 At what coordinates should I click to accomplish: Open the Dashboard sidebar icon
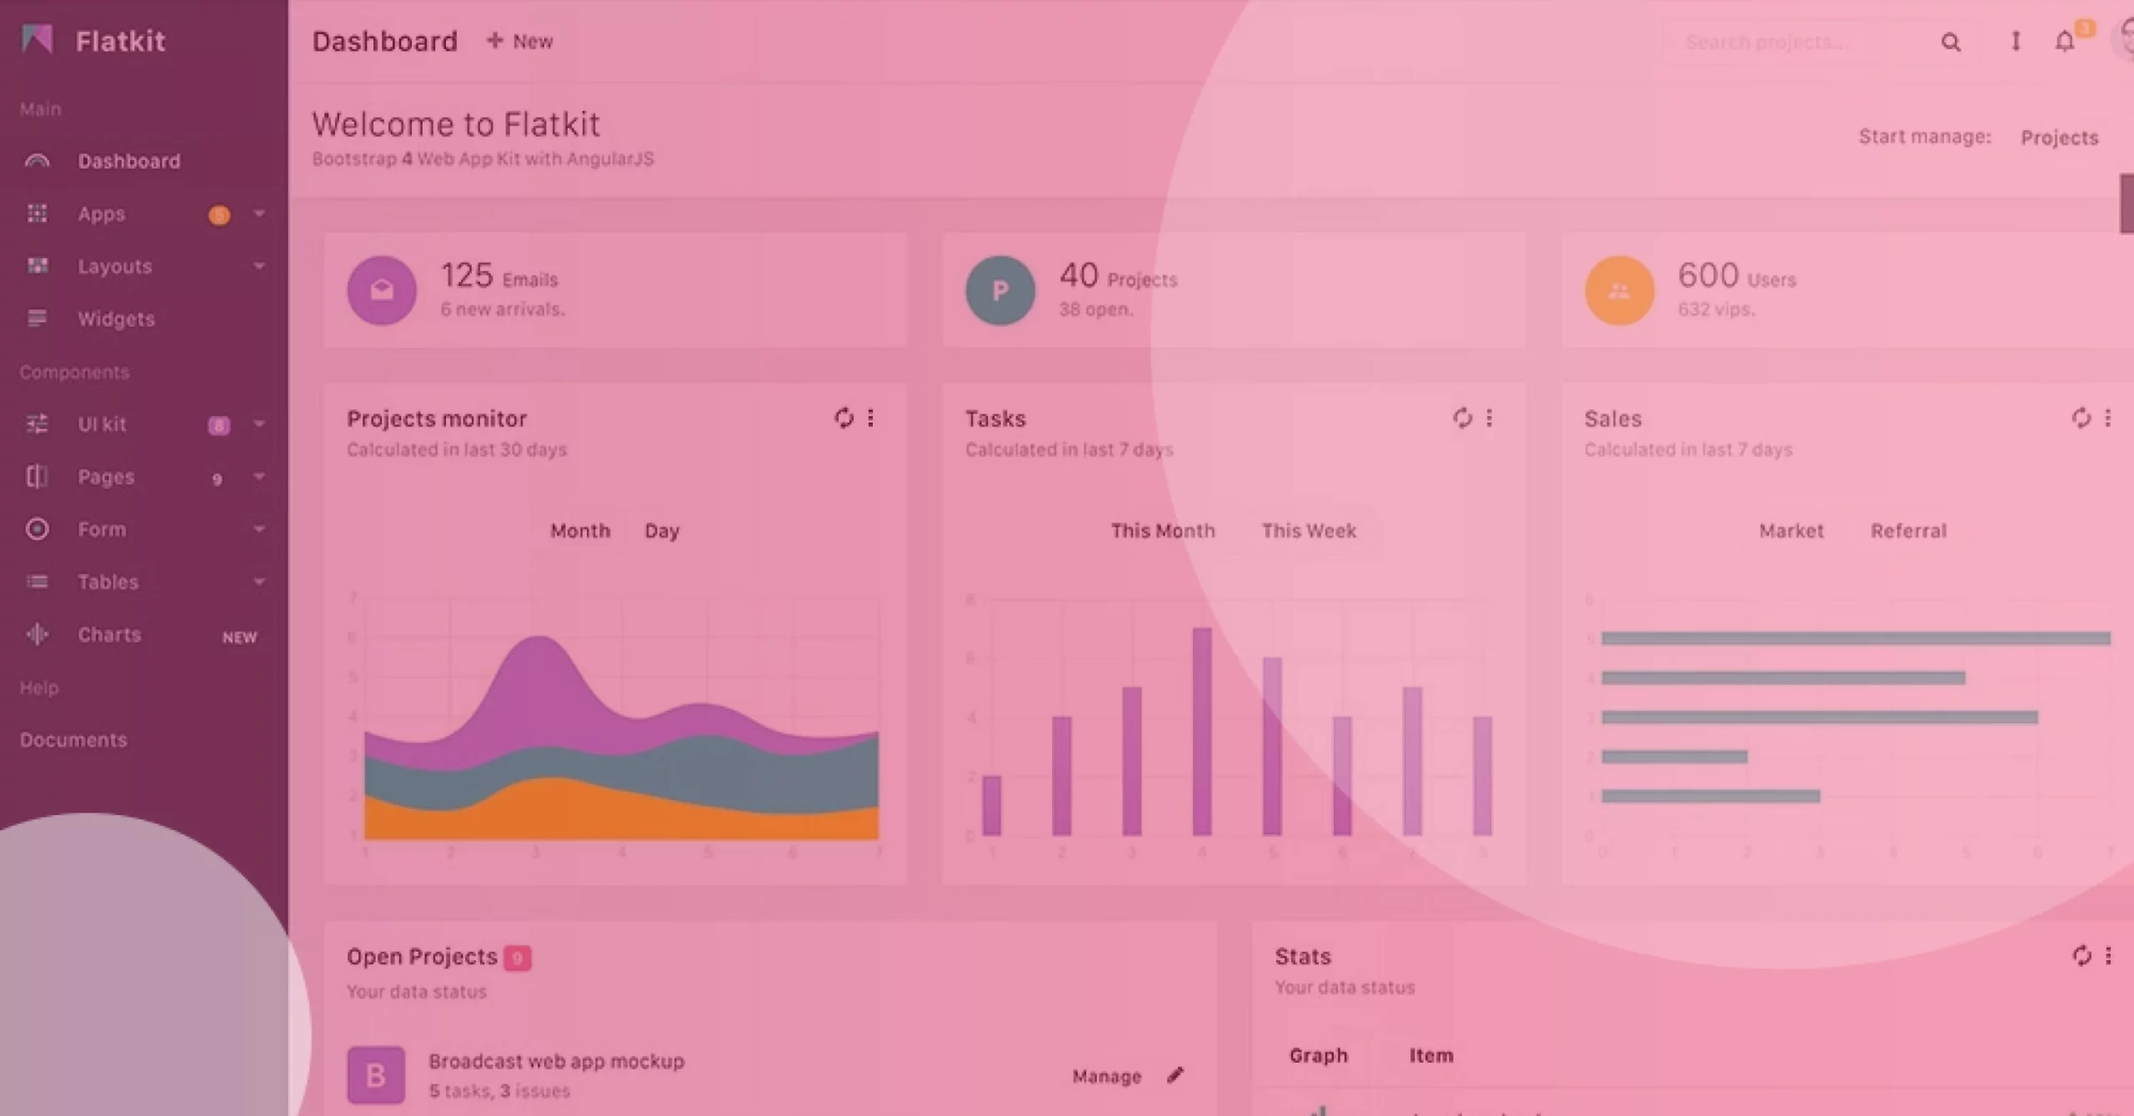pyautogui.click(x=37, y=161)
